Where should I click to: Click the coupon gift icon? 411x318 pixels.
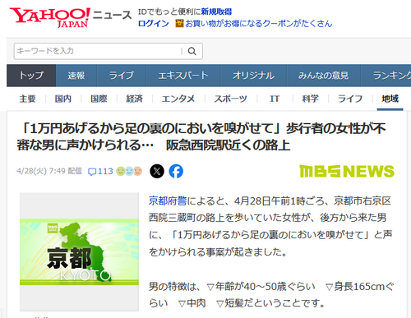[179, 24]
